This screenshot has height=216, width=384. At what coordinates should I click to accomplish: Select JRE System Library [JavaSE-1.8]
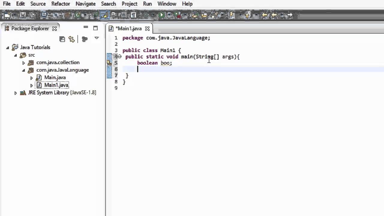pyautogui.click(x=62, y=93)
